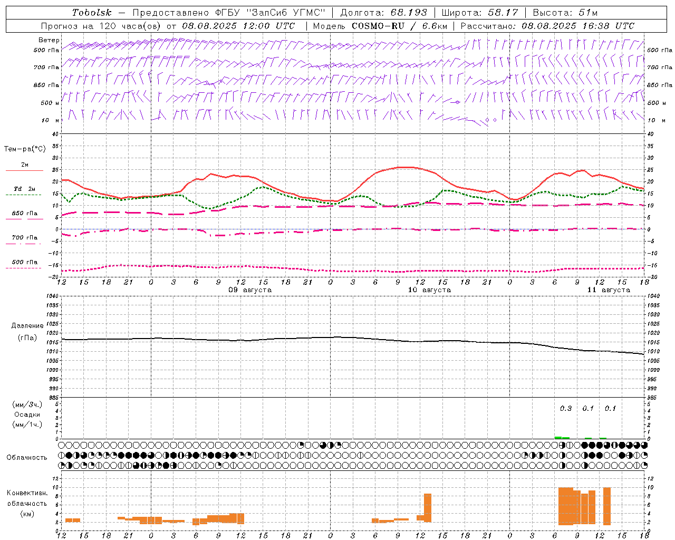The image size is (675, 540).
Task: Click the '(мм/3ч.)' precipitation unit label
Action: pyautogui.click(x=27, y=404)
